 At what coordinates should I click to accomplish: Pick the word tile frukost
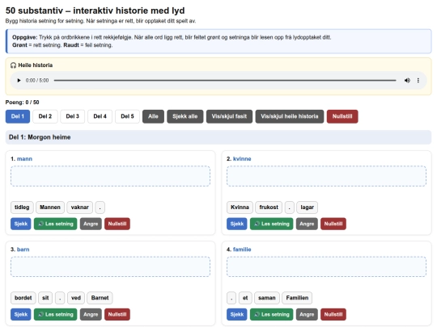point(269,208)
